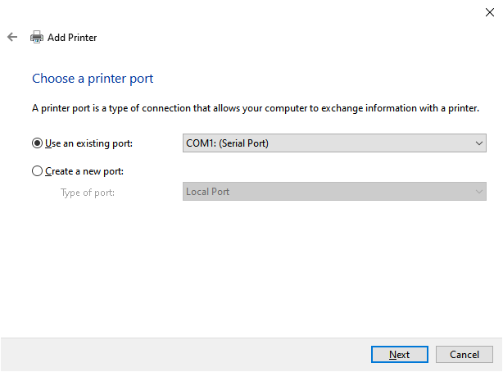Click the greyed-out Local Port dropdown

334,192
